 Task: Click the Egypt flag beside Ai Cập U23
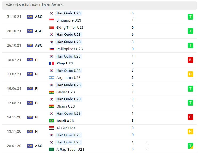(51, 128)
